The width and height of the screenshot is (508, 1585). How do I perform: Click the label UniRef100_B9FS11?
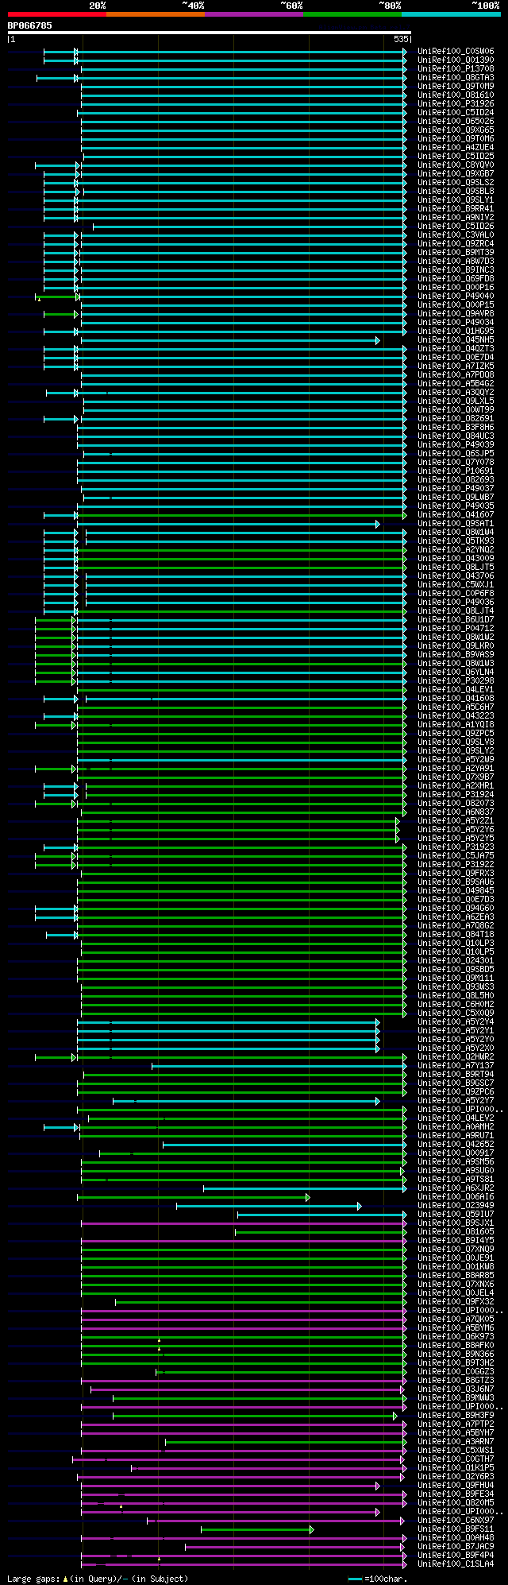456,1529
